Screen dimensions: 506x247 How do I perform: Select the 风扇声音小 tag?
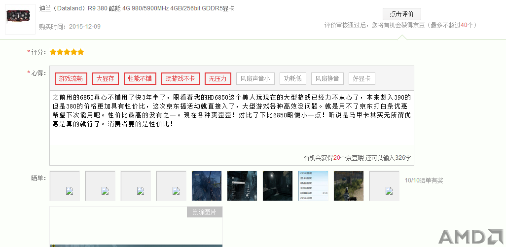(x=255, y=79)
